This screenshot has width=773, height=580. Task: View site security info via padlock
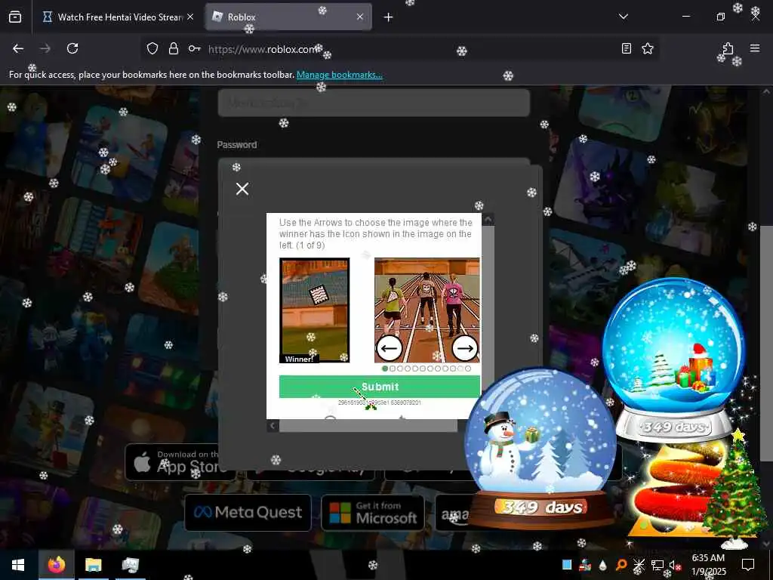(173, 48)
